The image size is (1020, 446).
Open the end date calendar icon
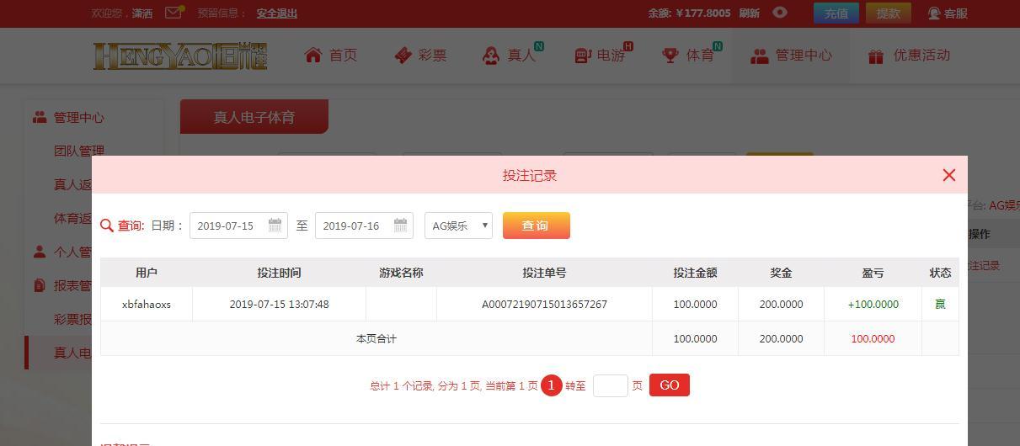[401, 226]
